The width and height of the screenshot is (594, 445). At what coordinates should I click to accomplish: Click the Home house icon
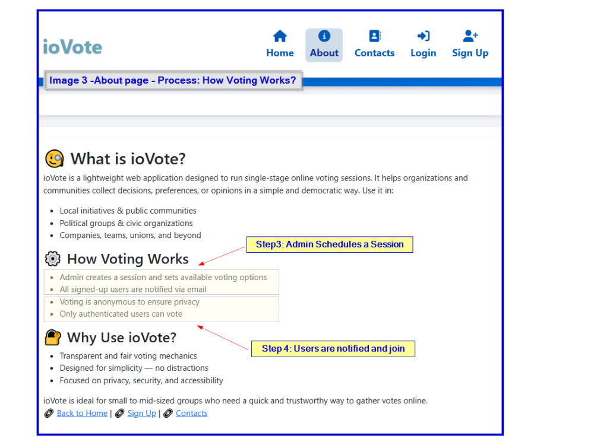pyautogui.click(x=280, y=36)
